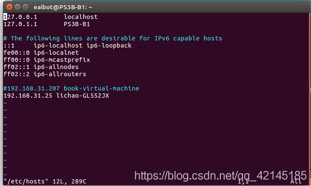Viewport: 311px width, 186px height.
Task: Click the PS3B-B1 hostname entry
Action: pos(77,24)
